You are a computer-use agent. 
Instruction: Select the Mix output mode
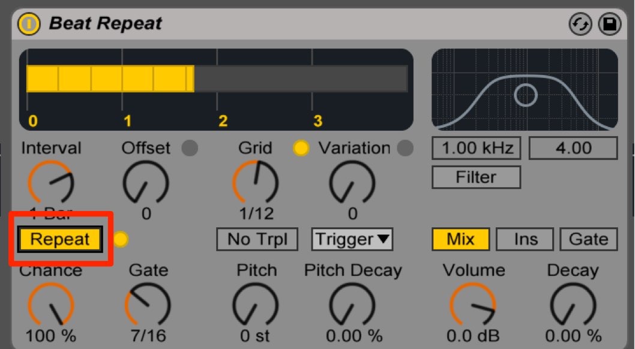[x=460, y=239]
